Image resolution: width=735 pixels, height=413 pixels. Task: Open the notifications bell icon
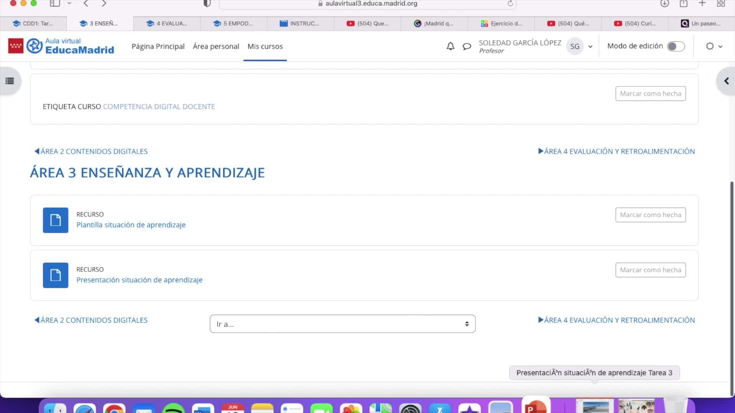[451, 46]
